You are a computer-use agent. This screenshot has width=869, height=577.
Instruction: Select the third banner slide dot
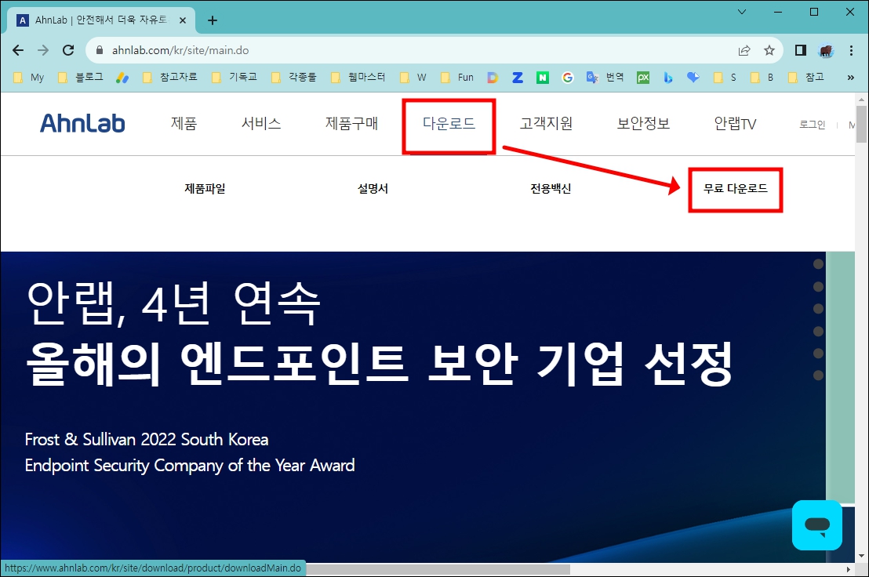click(818, 308)
